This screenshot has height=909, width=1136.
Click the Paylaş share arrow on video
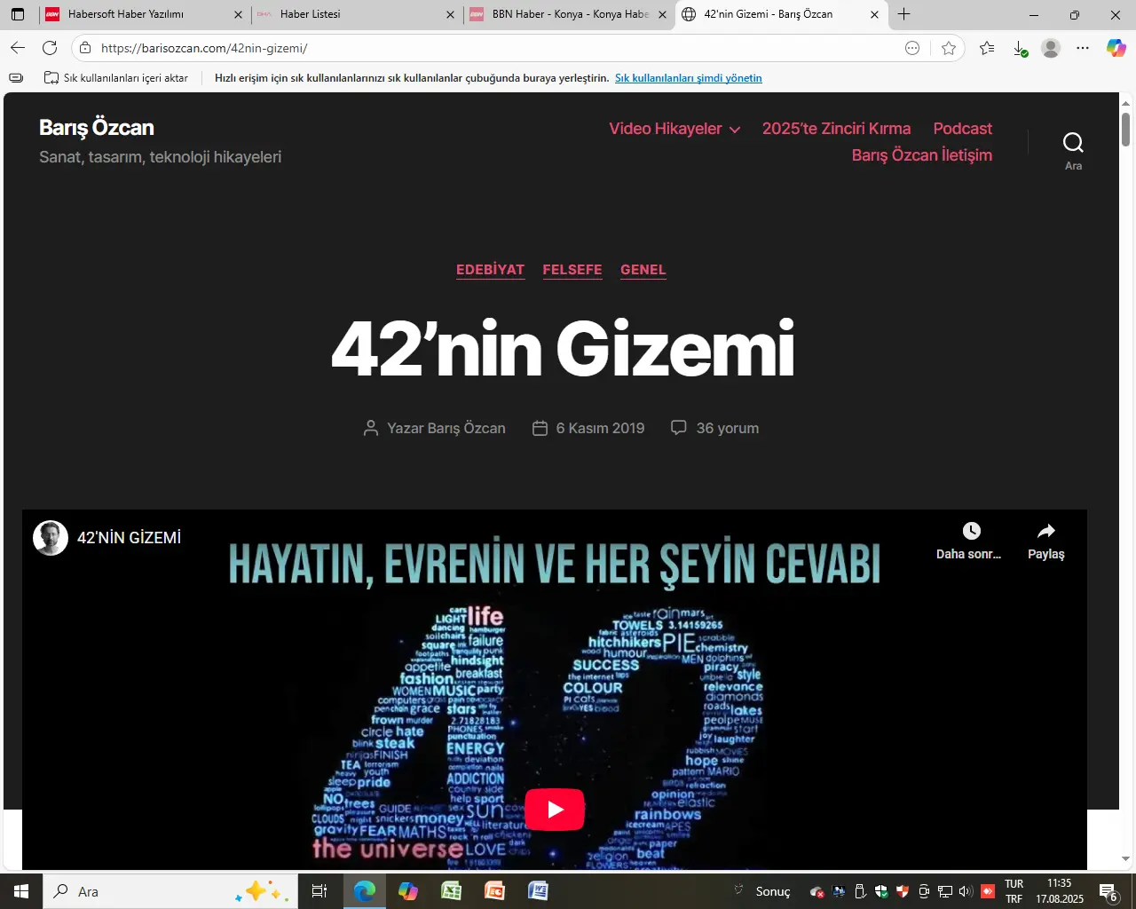coord(1046,531)
